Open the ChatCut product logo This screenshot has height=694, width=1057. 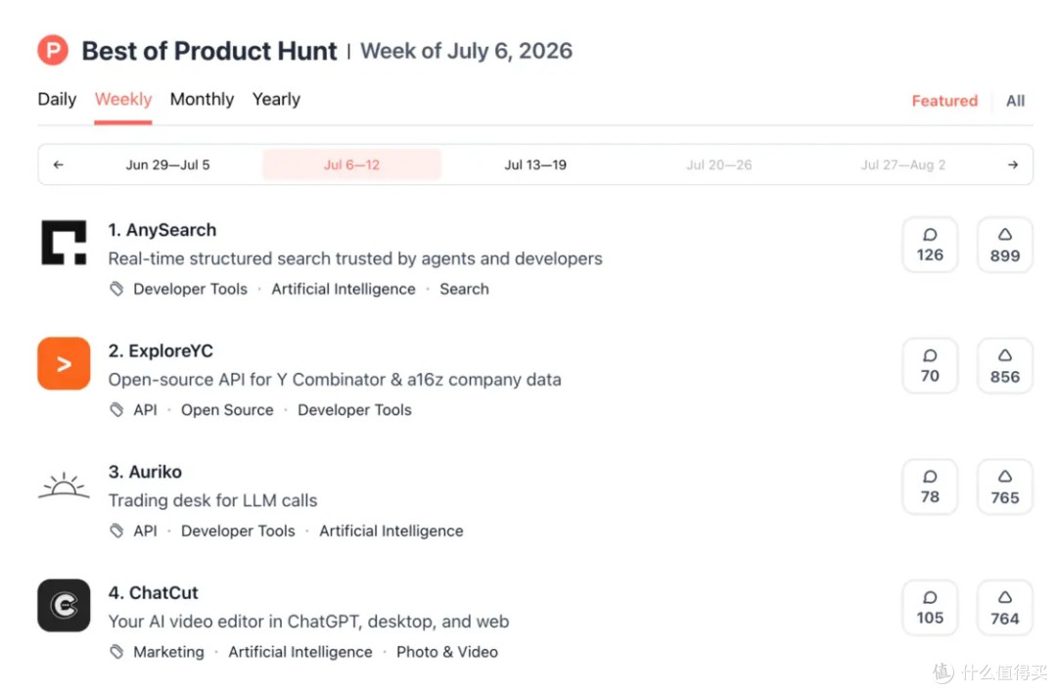[64, 605]
